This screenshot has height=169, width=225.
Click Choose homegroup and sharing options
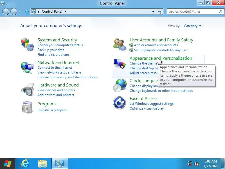click(x=67, y=77)
